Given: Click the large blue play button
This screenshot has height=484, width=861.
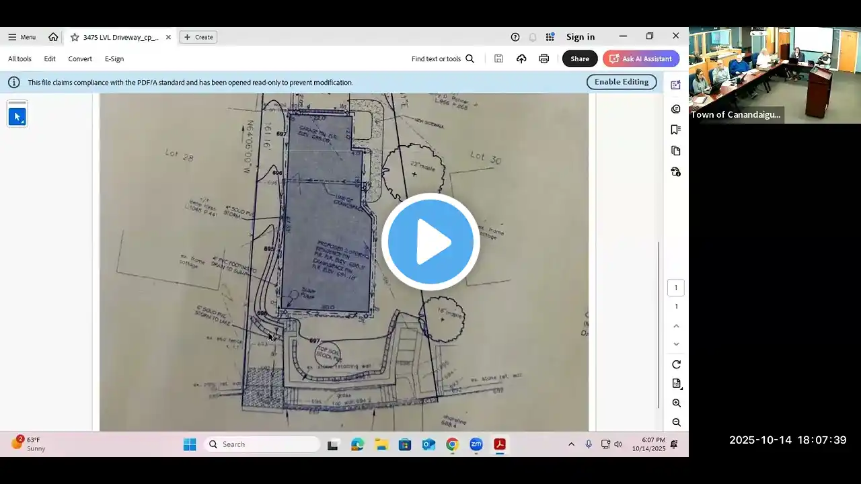Looking at the screenshot, I should [x=430, y=242].
